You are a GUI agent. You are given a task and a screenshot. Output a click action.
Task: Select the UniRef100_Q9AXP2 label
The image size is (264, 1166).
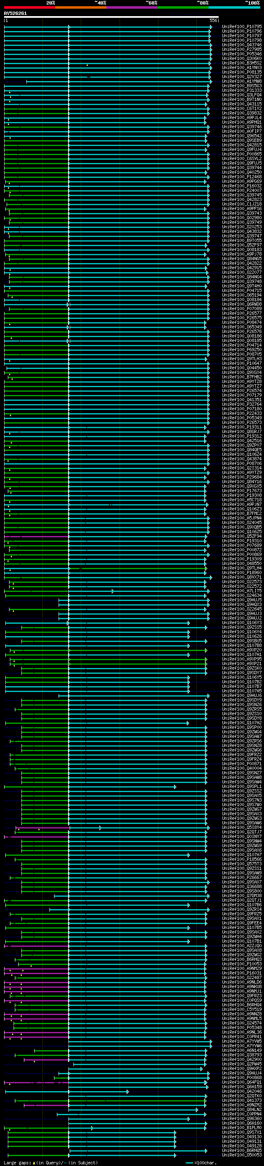click(x=242, y=1069)
